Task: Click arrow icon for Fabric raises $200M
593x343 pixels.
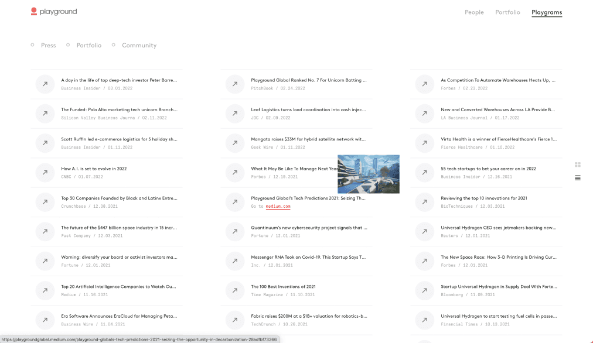Action: pyautogui.click(x=235, y=320)
